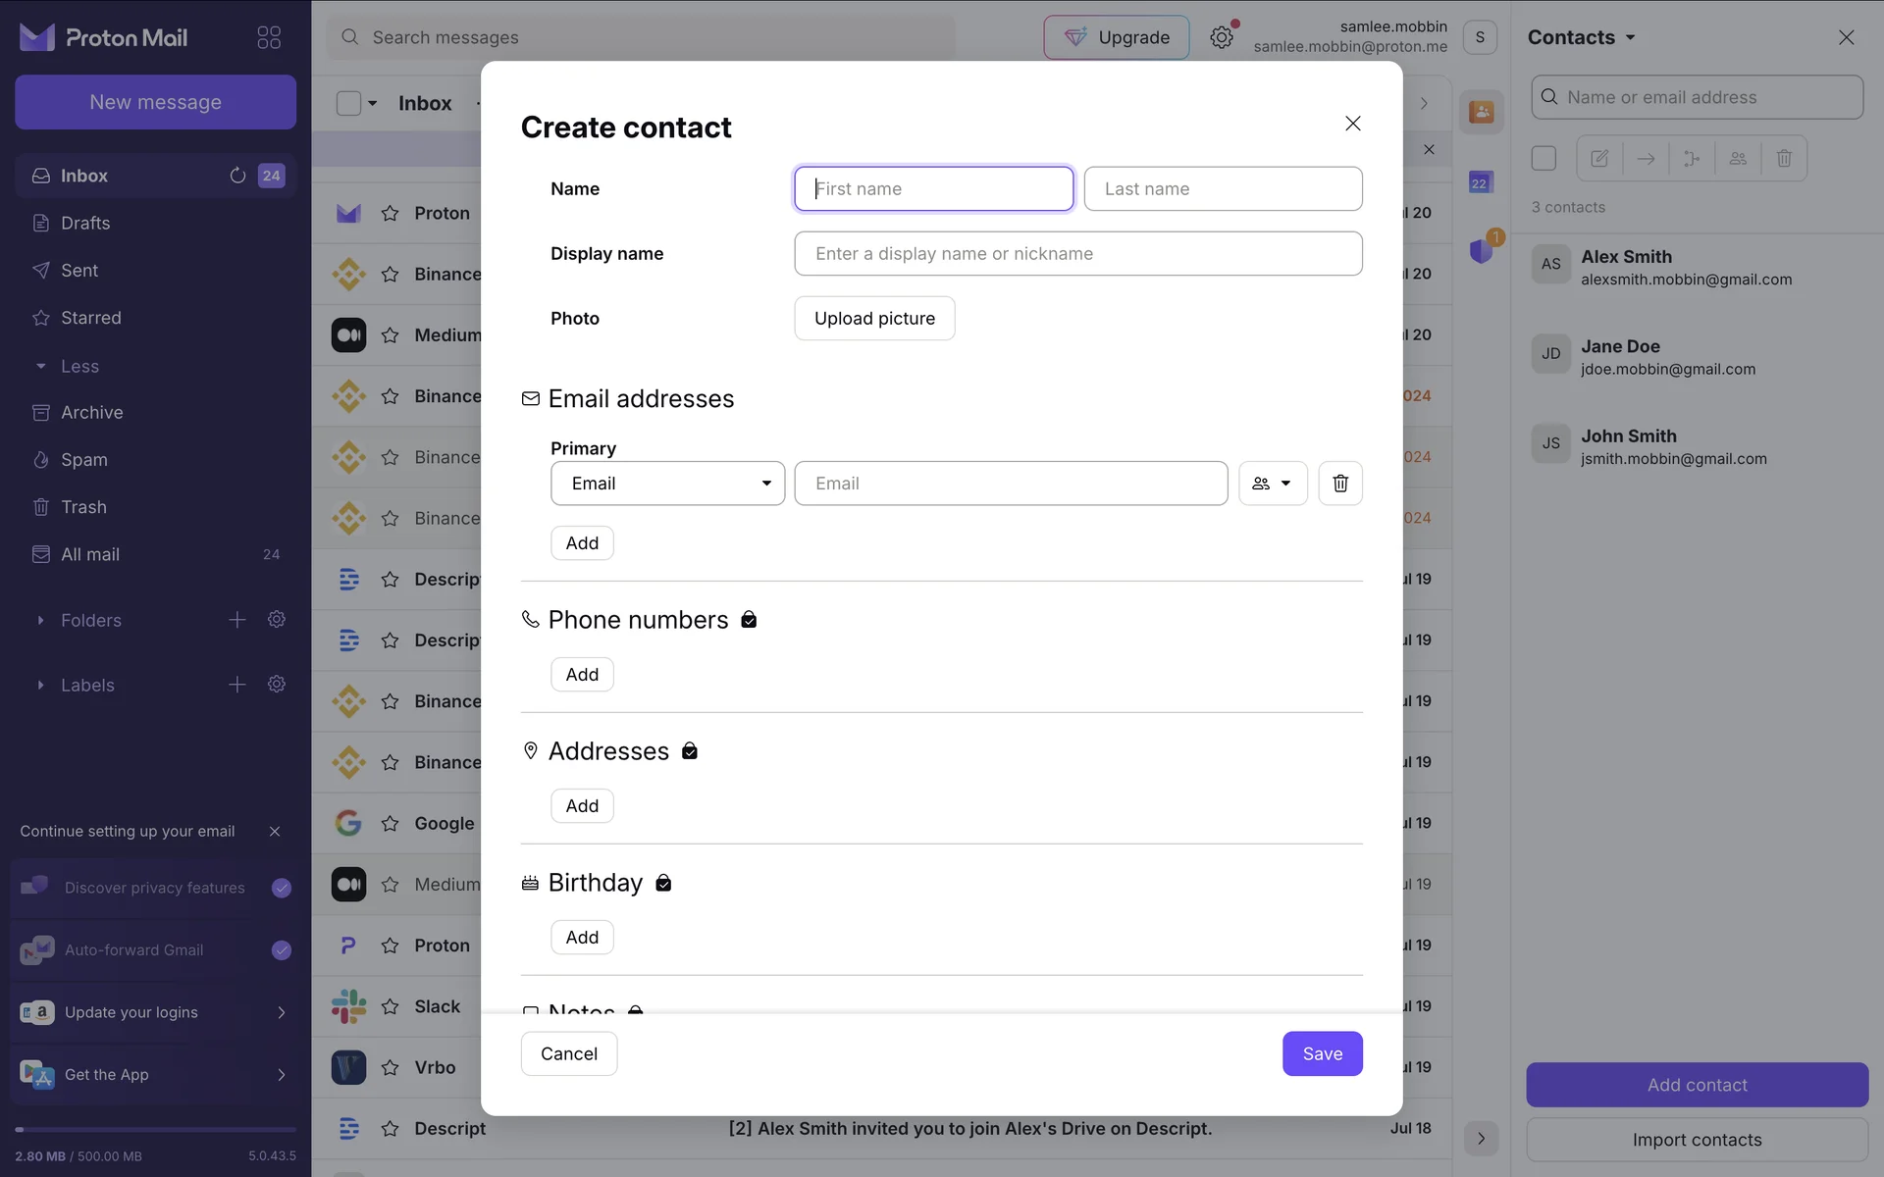Viewport: 1884px width, 1177px height.
Task: Open the Archive folder
Action: coord(91,413)
